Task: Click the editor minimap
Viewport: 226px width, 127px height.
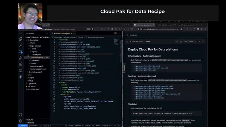Action: click(117, 42)
